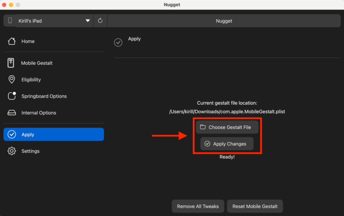Click the Mobile Gestalt phone icon
The image size is (344, 216).
coord(12,63)
